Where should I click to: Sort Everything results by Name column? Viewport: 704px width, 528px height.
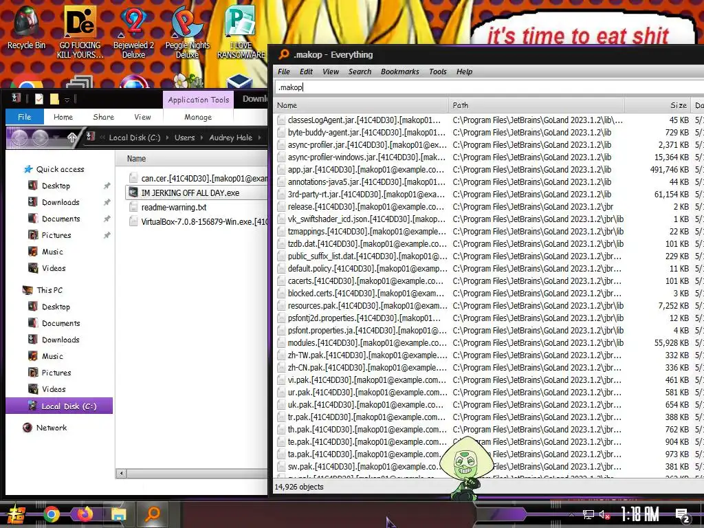pyautogui.click(x=361, y=105)
